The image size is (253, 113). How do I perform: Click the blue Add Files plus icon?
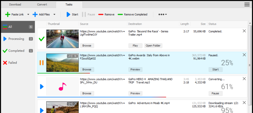[35, 15]
